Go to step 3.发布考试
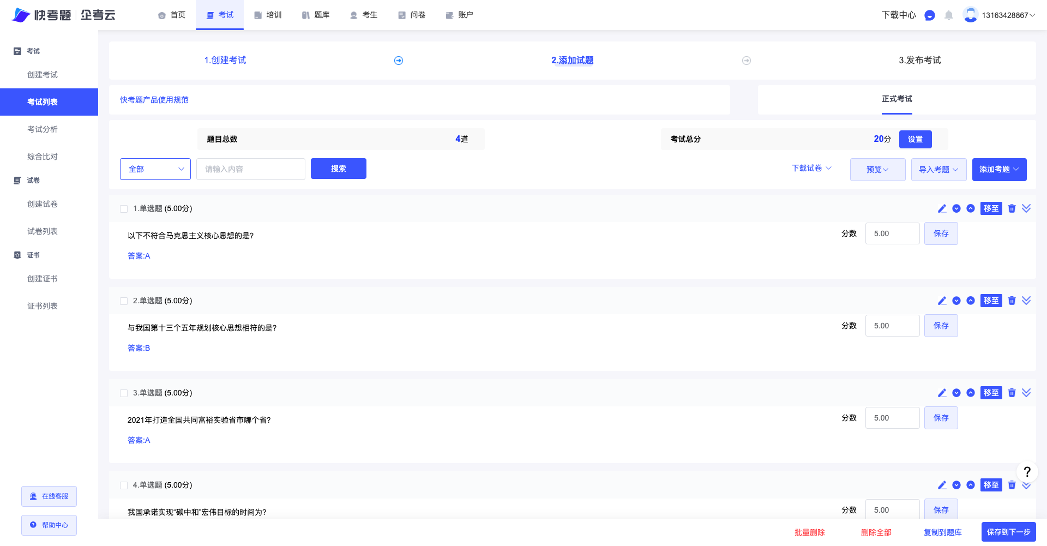 [x=920, y=60]
